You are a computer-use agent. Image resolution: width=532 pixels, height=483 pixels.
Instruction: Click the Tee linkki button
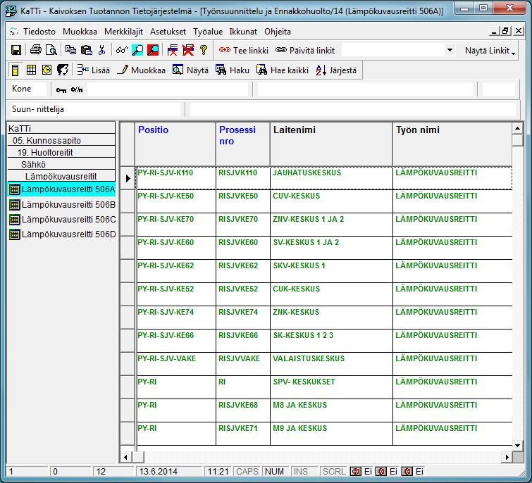click(244, 50)
